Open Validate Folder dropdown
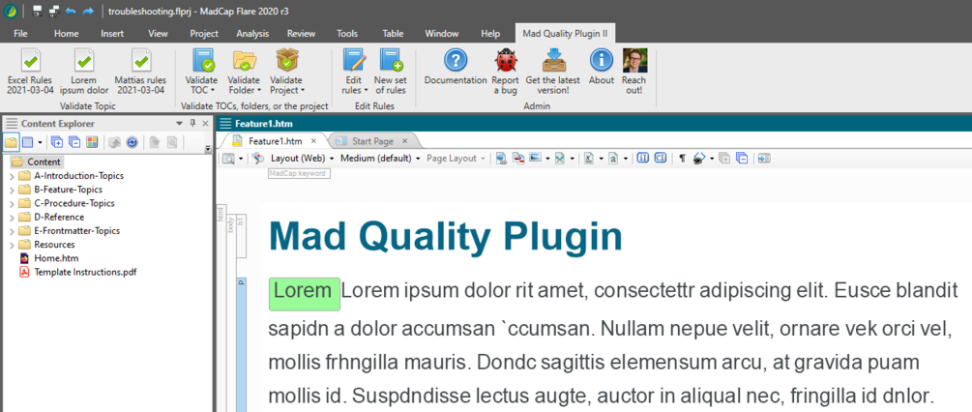972x412 pixels. [244, 72]
